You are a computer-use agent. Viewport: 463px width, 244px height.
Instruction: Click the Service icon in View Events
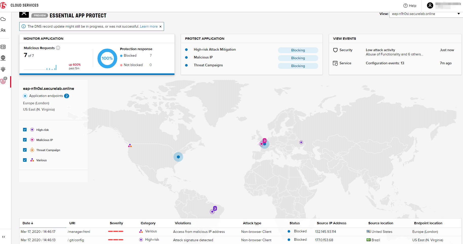(335, 63)
